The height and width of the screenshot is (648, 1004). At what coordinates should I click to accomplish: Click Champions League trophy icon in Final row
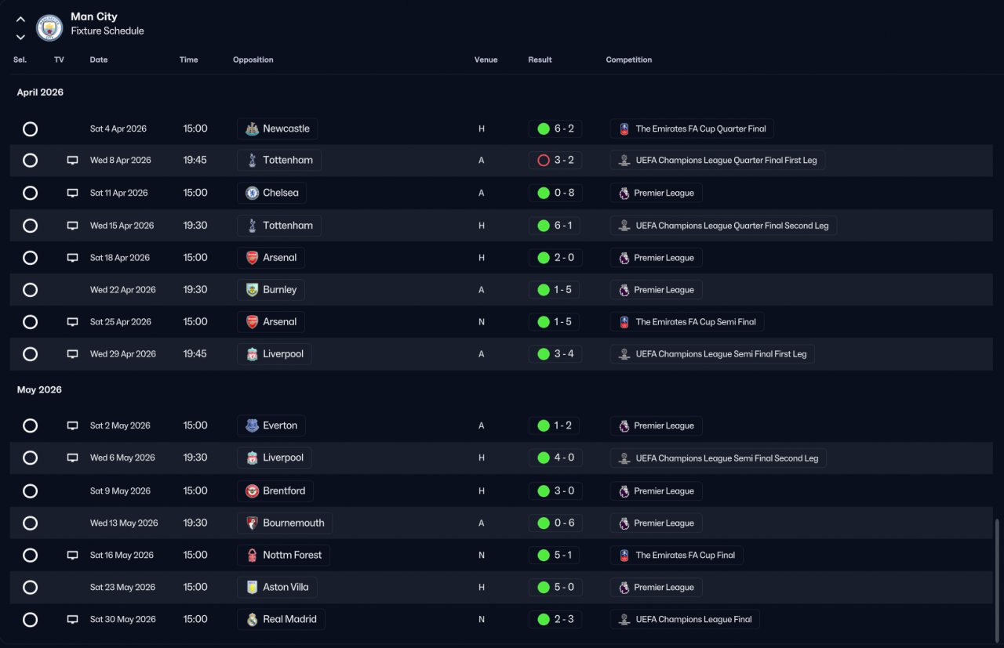pos(624,620)
